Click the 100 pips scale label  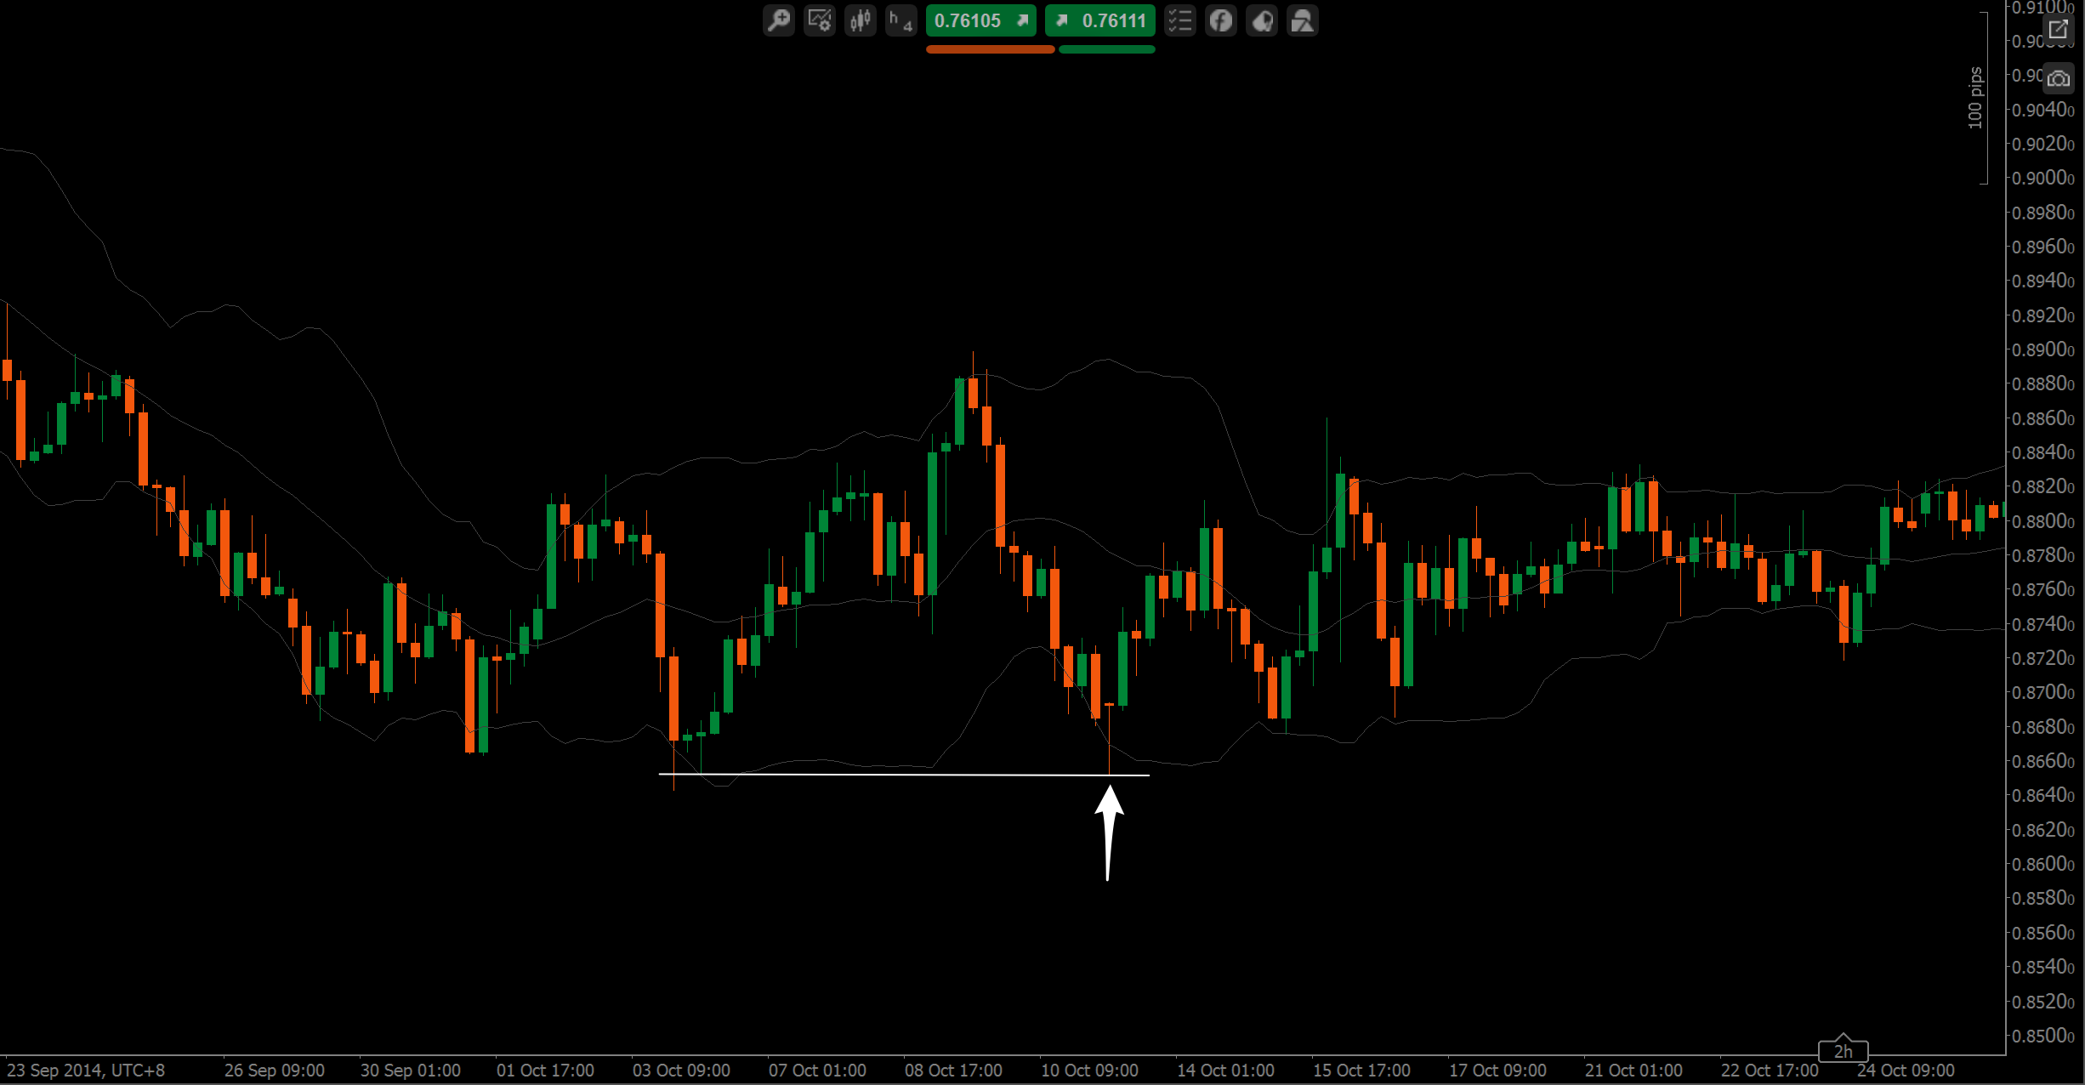tap(1975, 98)
